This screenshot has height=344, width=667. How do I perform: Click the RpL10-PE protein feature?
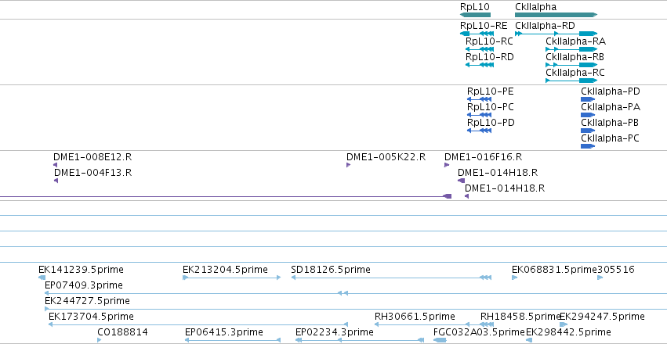[480, 99]
